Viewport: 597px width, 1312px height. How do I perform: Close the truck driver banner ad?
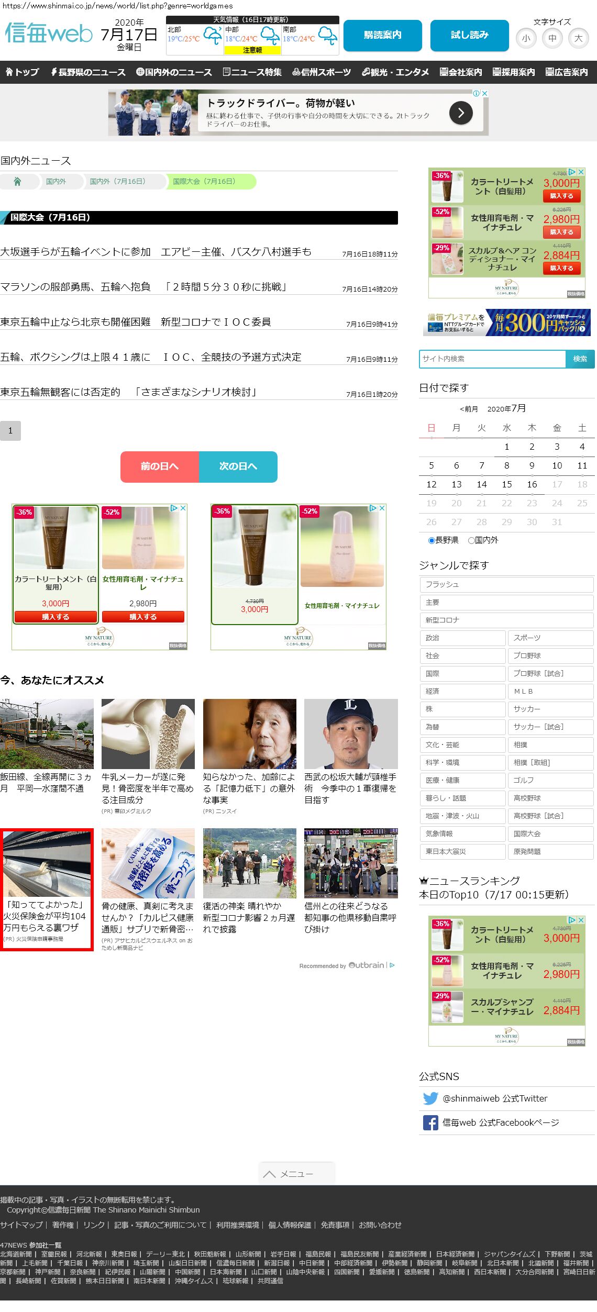tap(485, 93)
